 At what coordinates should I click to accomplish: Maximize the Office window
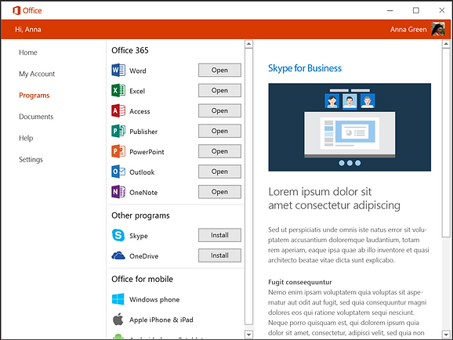(x=416, y=10)
